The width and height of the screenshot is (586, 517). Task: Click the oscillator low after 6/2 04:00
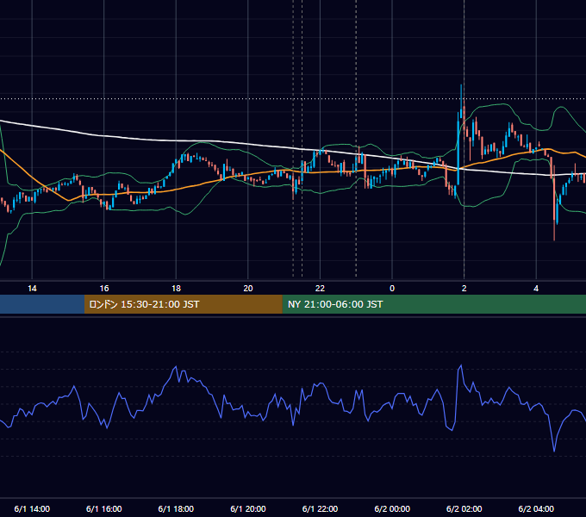point(554,451)
